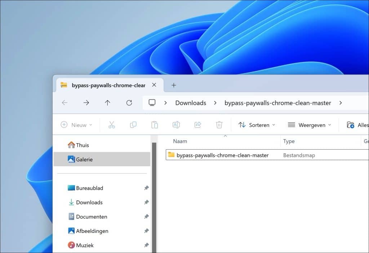Paste from clipboard icon

[155, 125]
